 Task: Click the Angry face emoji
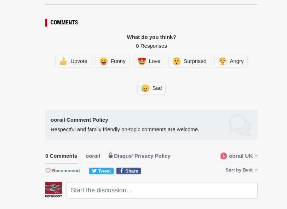pos(223,61)
